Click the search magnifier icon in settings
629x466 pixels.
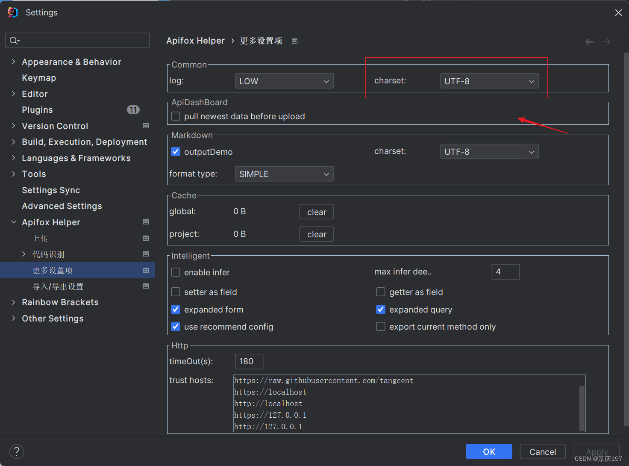click(15, 41)
